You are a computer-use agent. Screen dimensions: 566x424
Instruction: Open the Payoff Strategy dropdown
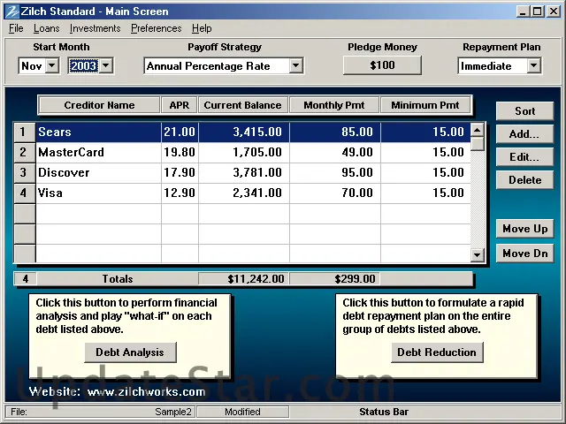pyautogui.click(x=295, y=65)
